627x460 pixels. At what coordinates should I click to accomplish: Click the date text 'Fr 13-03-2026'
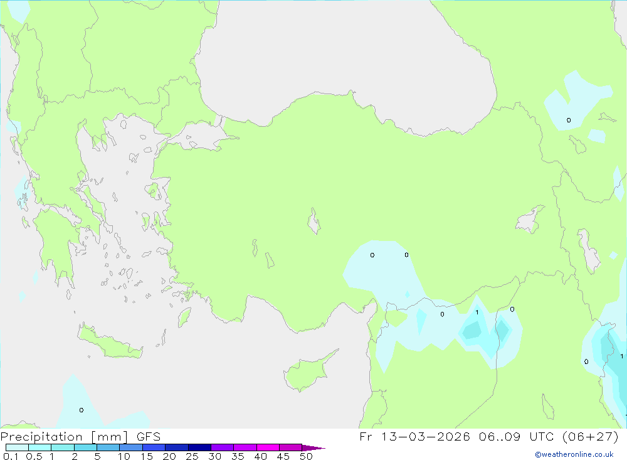(x=414, y=436)
